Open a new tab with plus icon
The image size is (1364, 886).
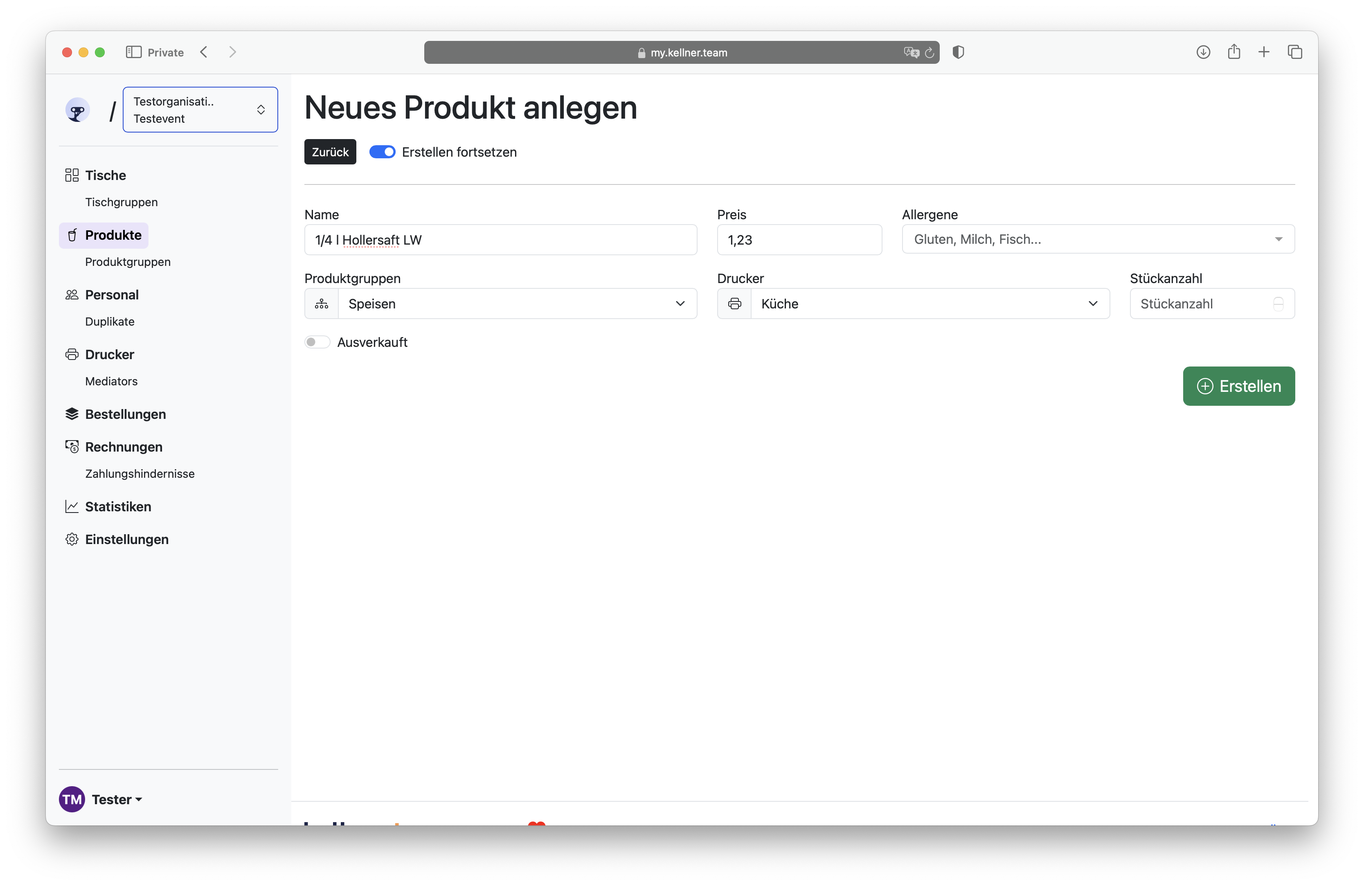coord(1264,52)
